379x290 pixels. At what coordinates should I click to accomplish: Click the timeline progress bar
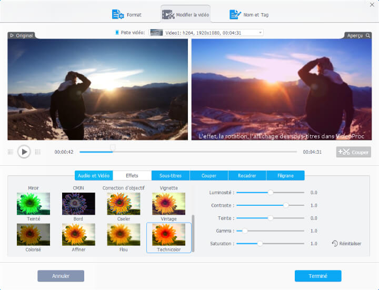pos(188,152)
